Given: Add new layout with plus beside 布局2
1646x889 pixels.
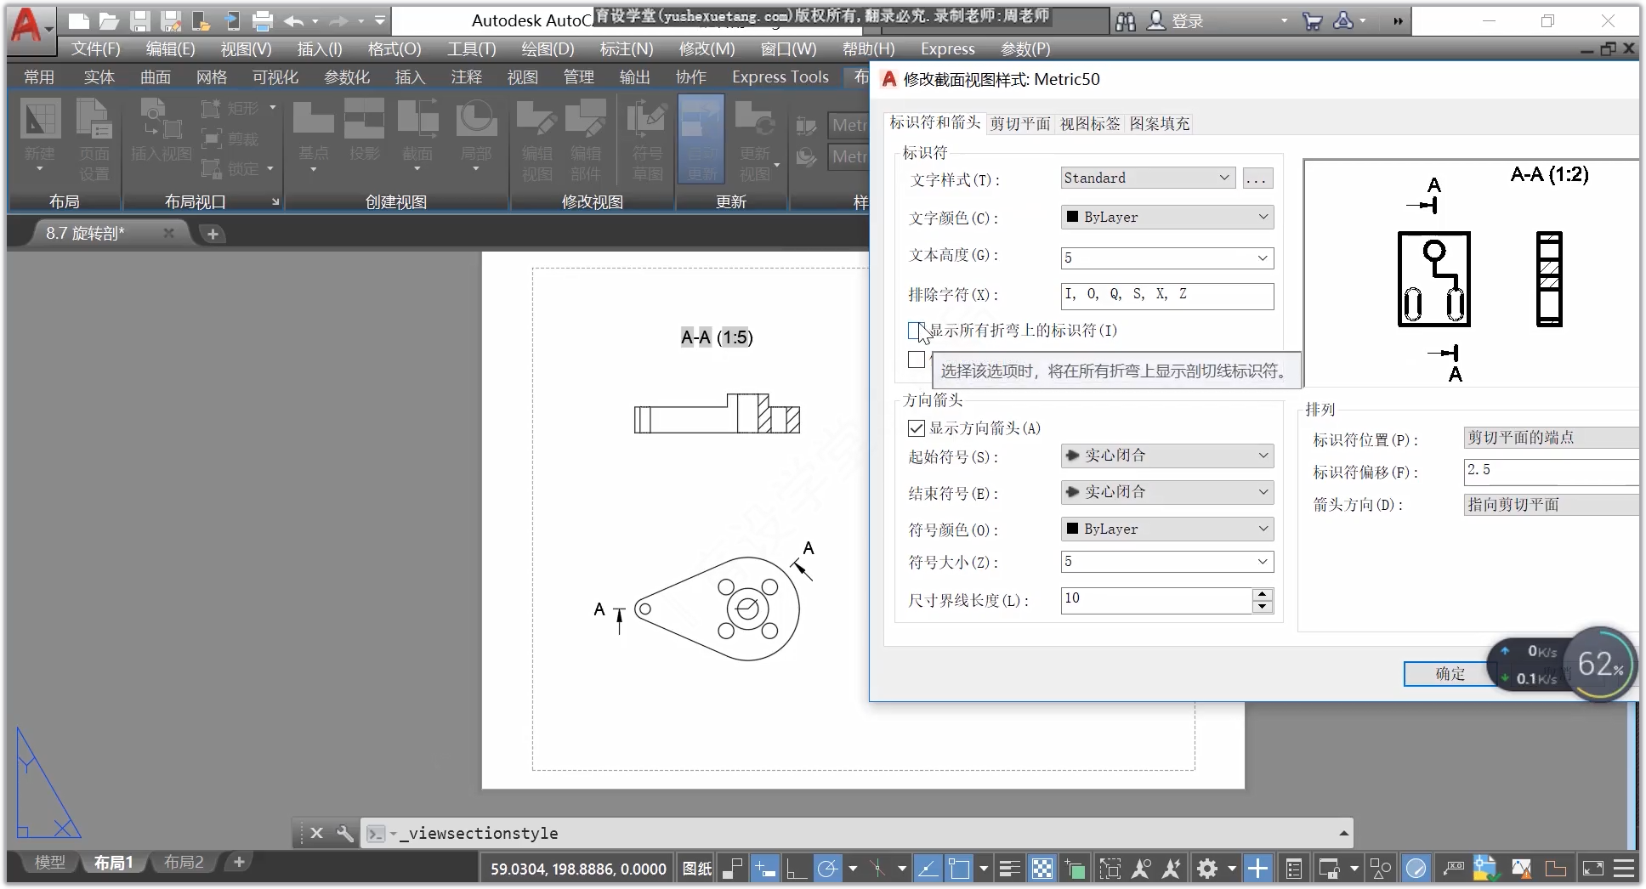Looking at the screenshot, I should [x=239, y=863].
